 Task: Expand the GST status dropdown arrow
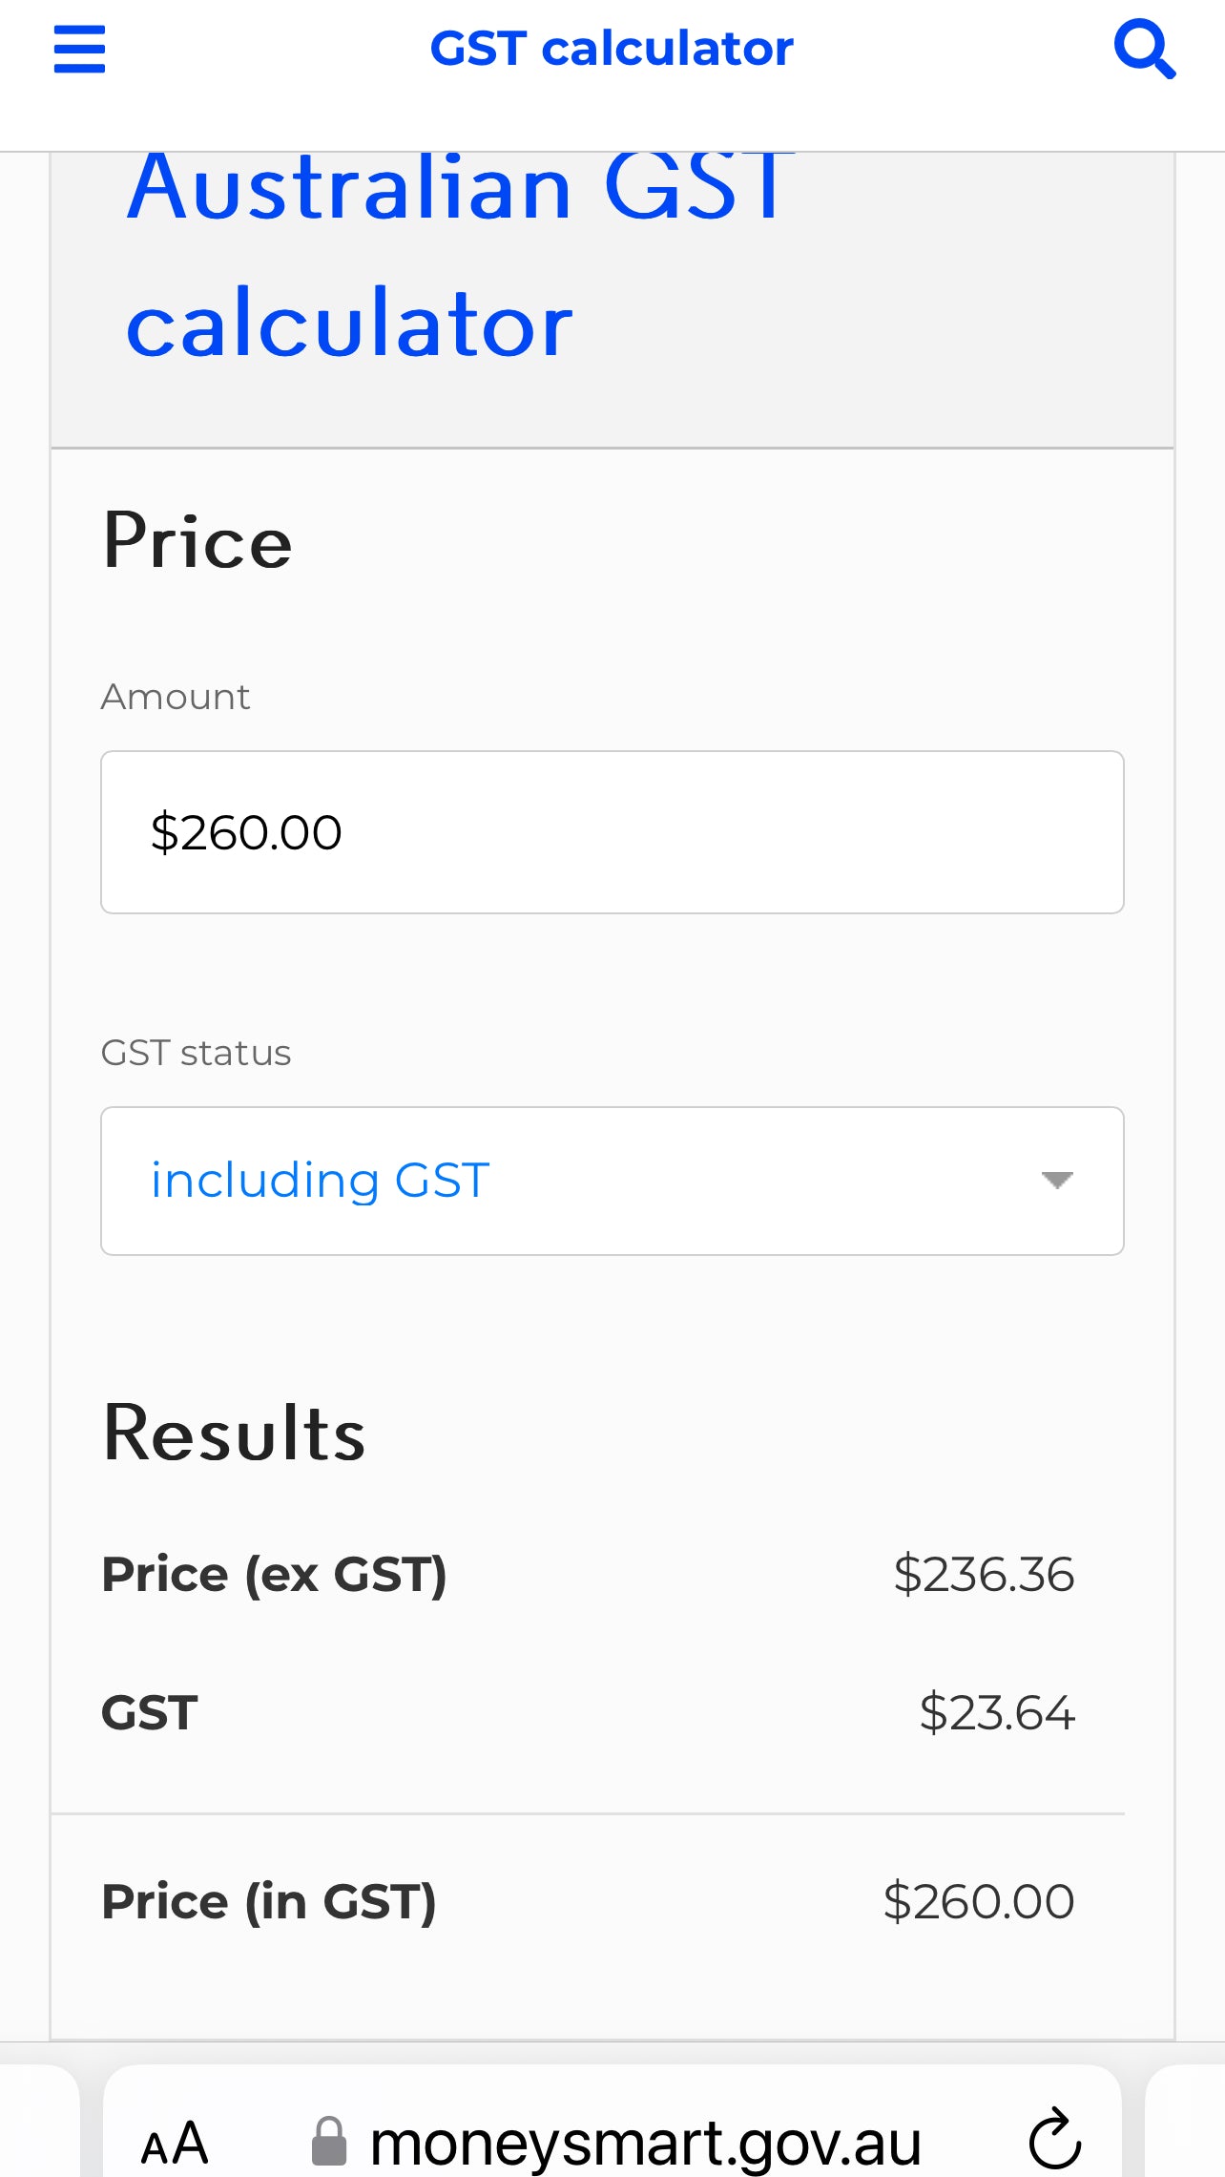click(1057, 1181)
